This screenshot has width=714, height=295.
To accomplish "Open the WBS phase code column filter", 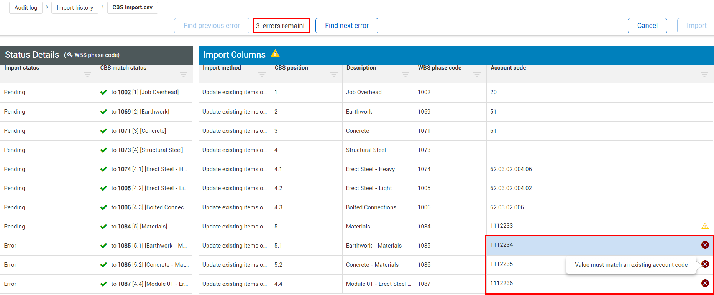I will pos(477,75).
